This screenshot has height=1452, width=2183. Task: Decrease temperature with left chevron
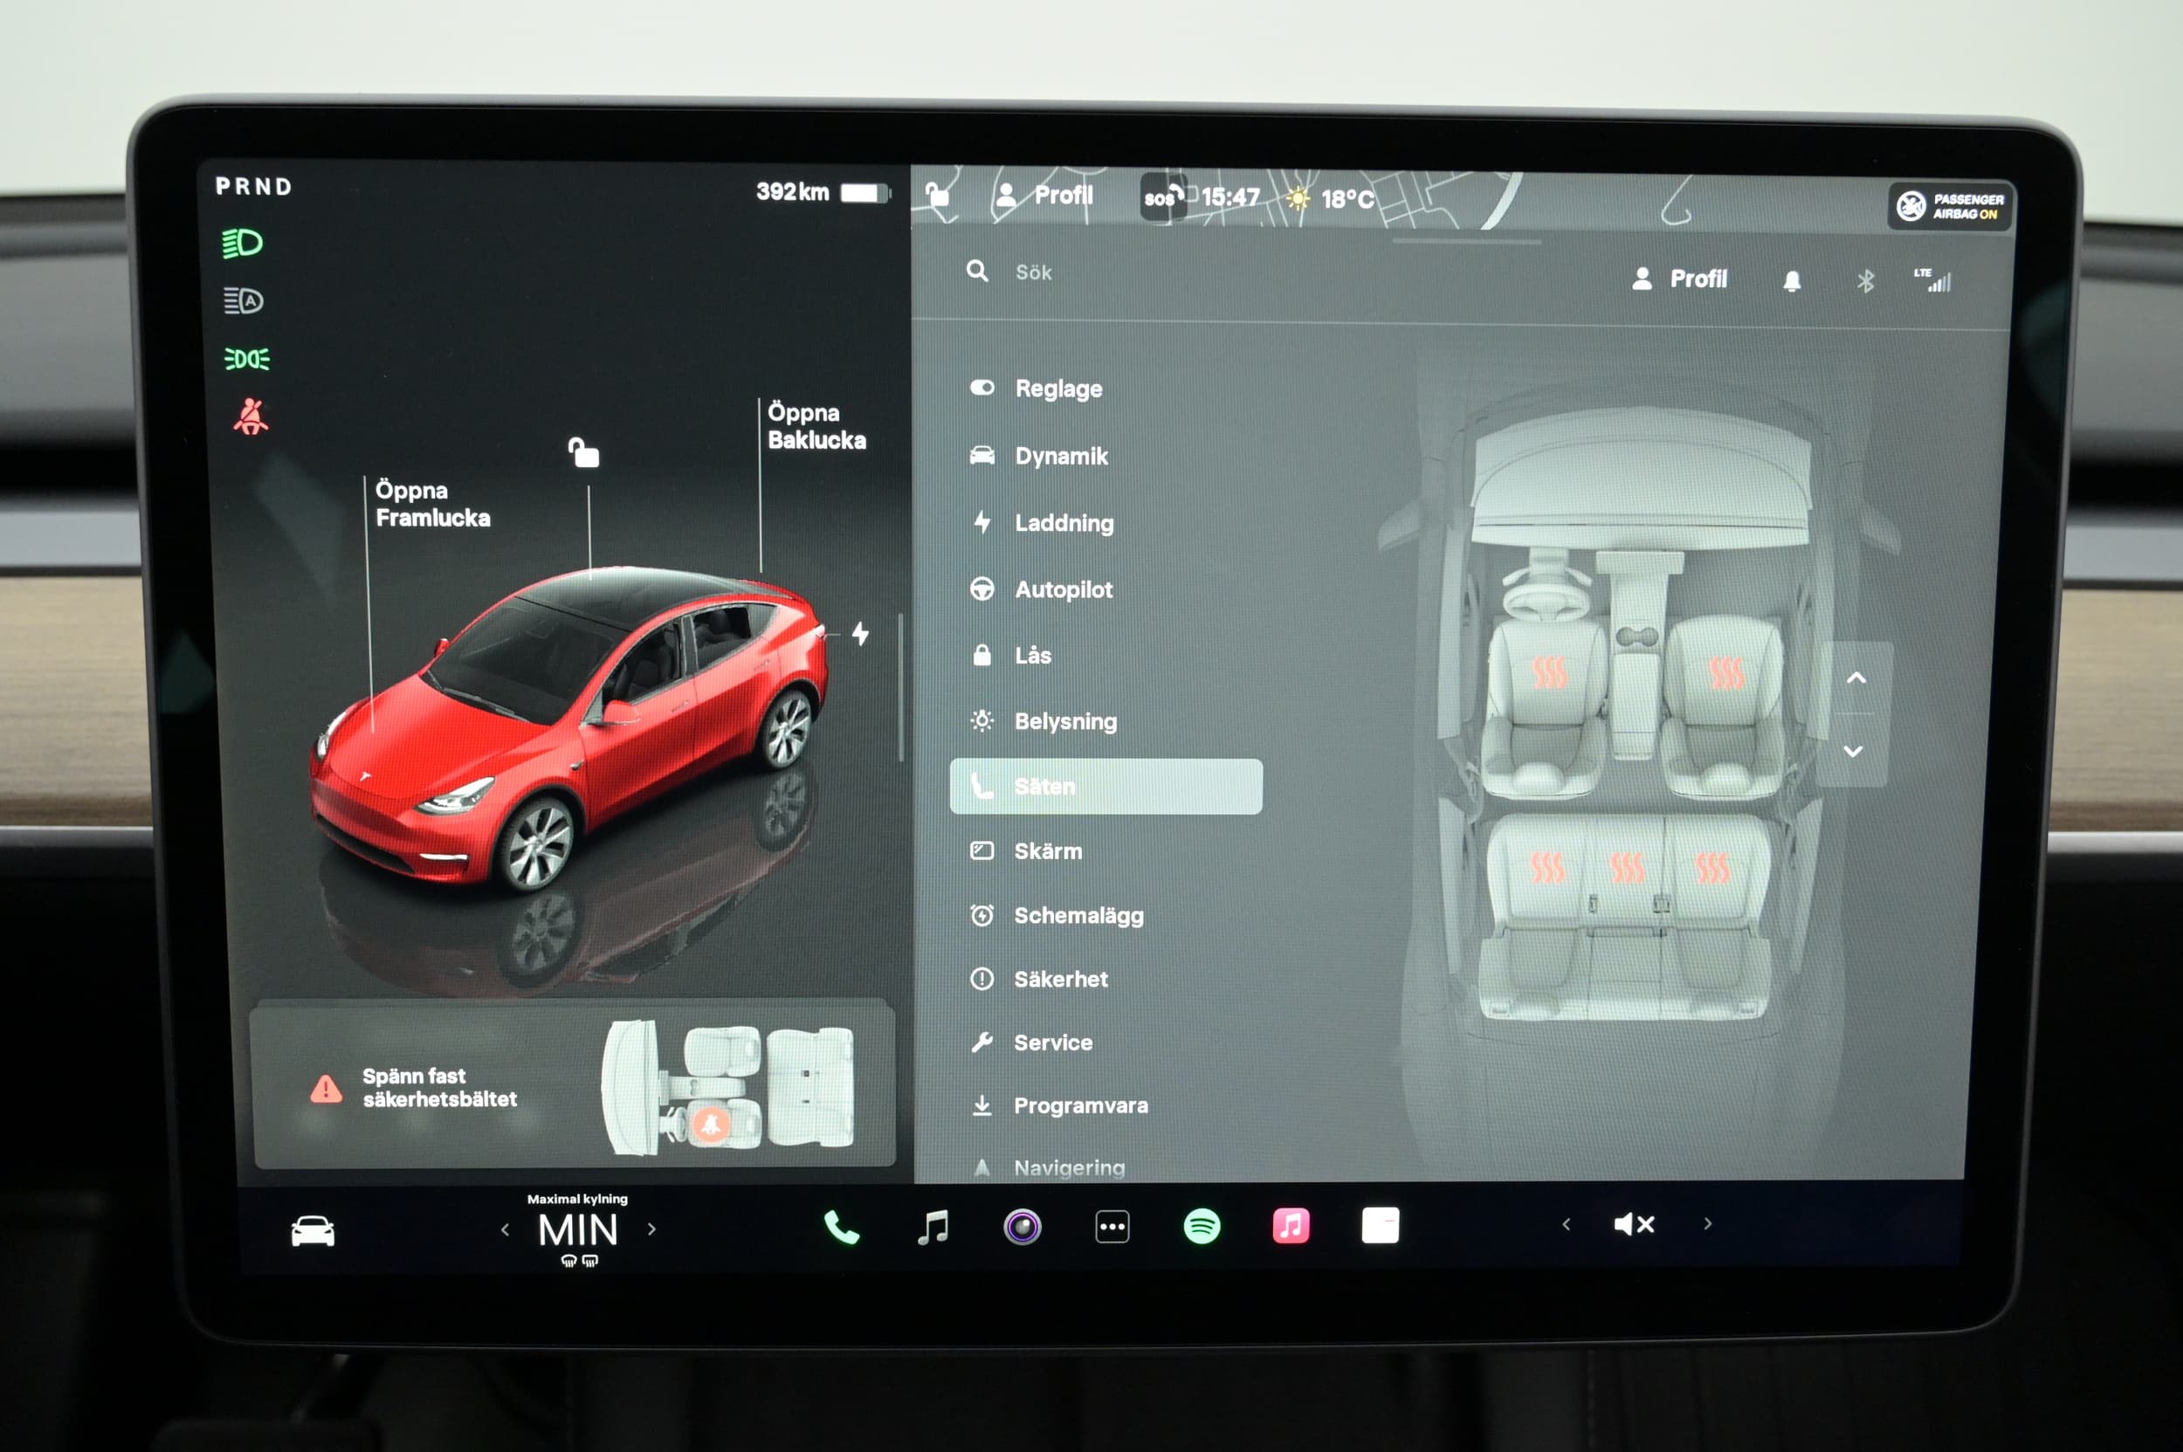click(x=505, y=1229)
